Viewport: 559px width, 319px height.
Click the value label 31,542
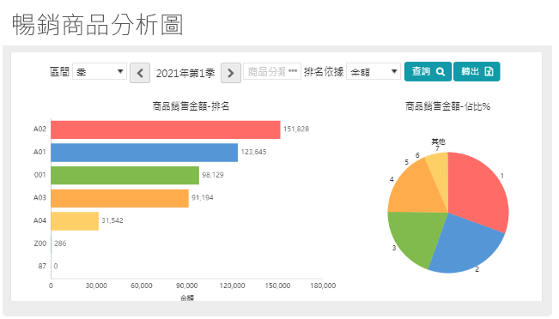112,220
